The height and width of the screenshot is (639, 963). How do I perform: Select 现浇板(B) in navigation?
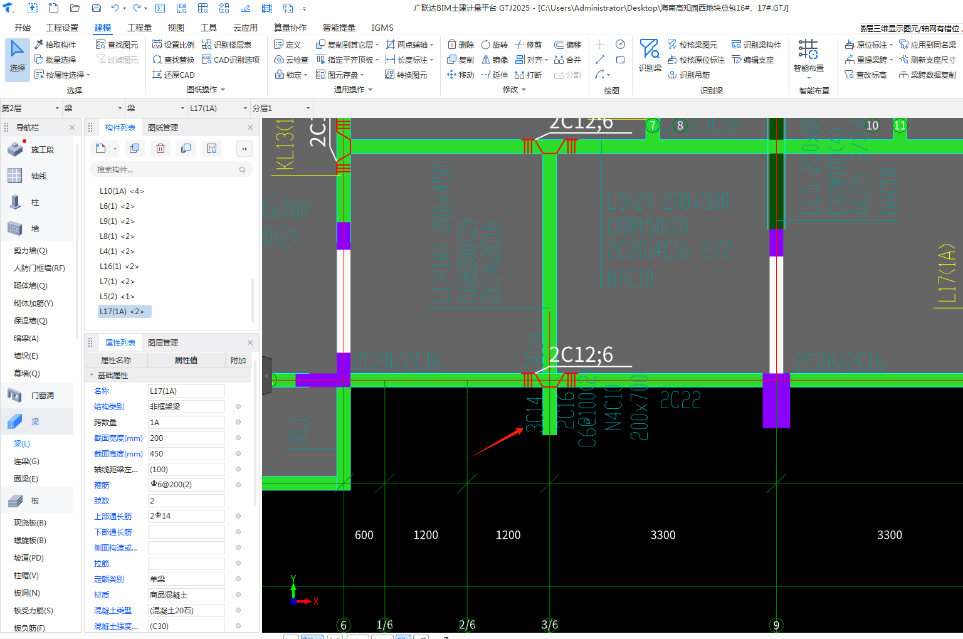click(x=30, y=522)
